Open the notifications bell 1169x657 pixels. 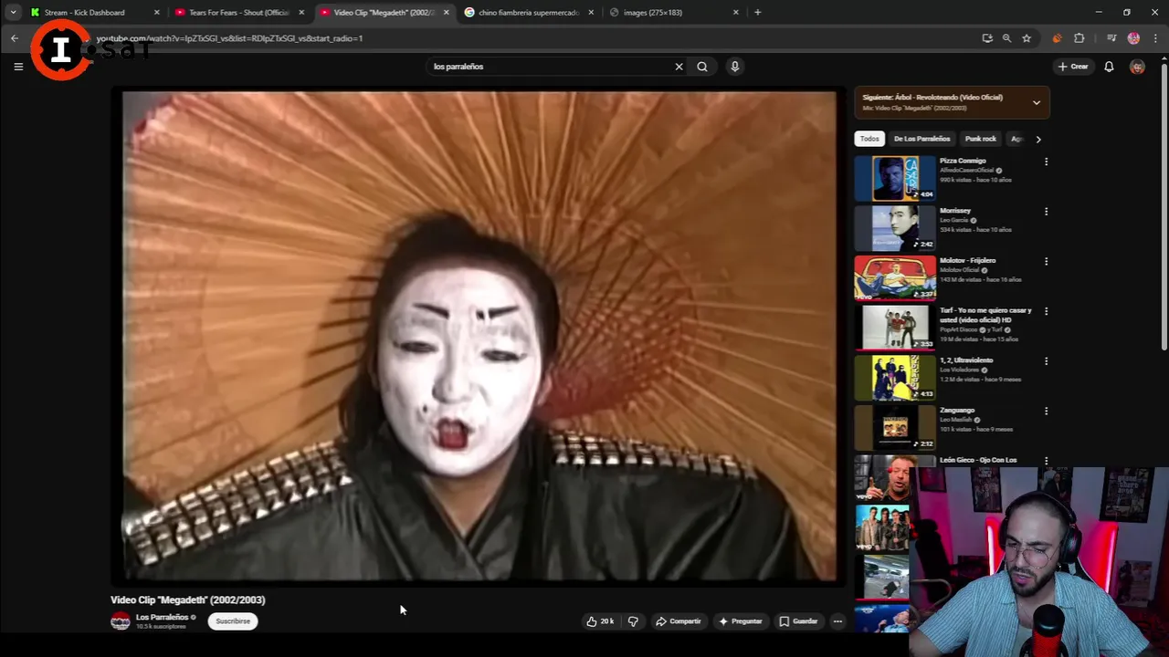1109,67
